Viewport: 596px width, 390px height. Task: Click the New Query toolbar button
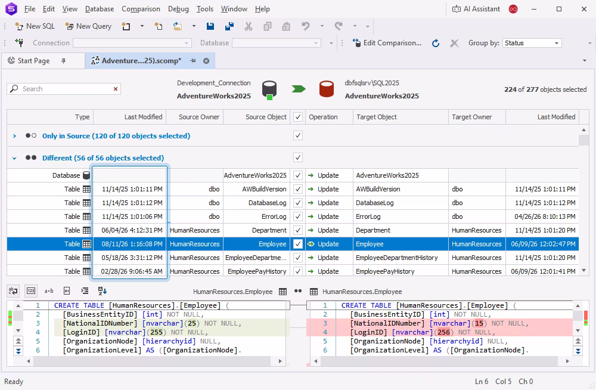pyautogui.click(x=88, y=26)
